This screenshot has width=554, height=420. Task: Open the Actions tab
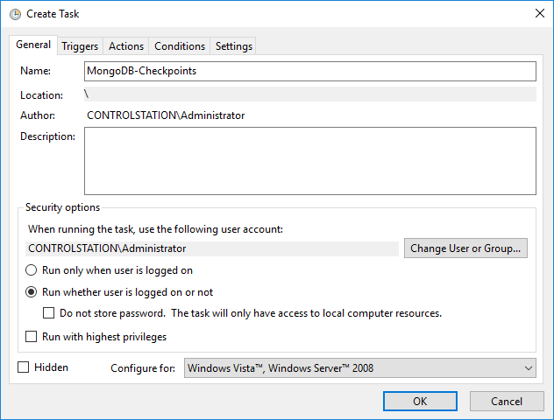[x=126, y=46]
